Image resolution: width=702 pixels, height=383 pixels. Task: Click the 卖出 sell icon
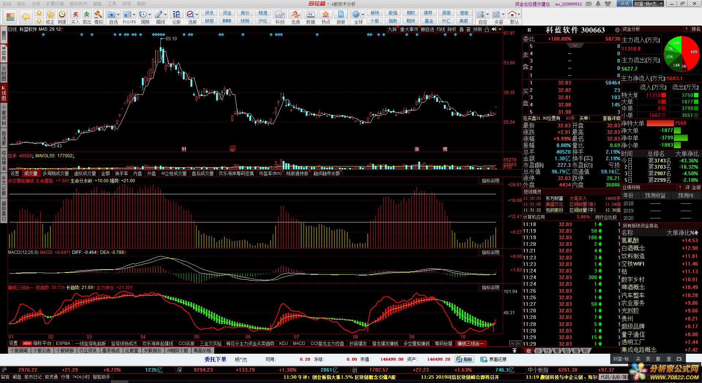[x=87, y=14]
